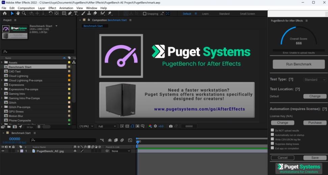Viewport: 328px width, 175px height.
Task: Open the Test Type Standard dropdown
Action: 315,80
